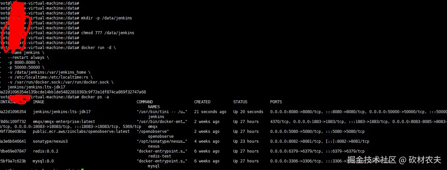Click the 'mysql:8.0' image name
This screenshot has height=170, width=447.
(x=43, y=161)
